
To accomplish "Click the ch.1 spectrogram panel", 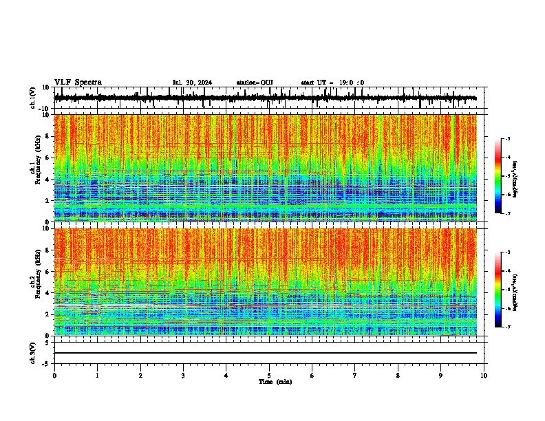I will pos(266,168).
